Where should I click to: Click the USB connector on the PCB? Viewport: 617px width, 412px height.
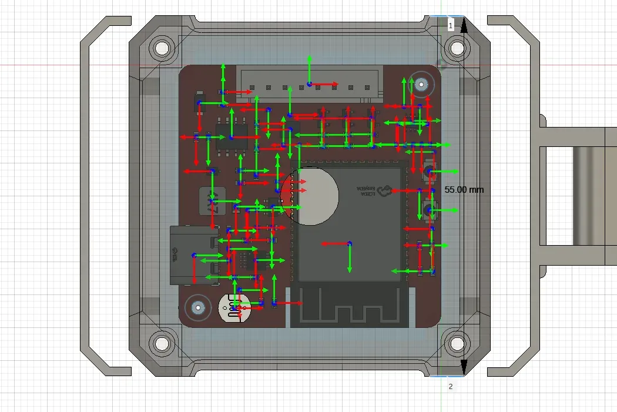[193, 256]
